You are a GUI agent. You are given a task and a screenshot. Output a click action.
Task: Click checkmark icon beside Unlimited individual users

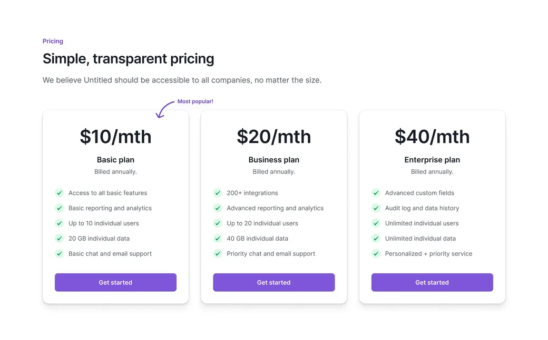376,223
